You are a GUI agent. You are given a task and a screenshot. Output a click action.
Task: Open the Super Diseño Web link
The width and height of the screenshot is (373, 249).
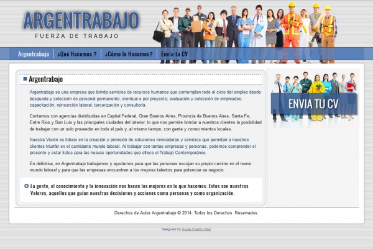click(196, 229)
